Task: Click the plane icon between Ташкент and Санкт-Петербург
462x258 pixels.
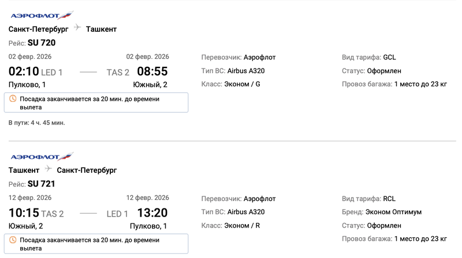Action: [x=48, y=170]
